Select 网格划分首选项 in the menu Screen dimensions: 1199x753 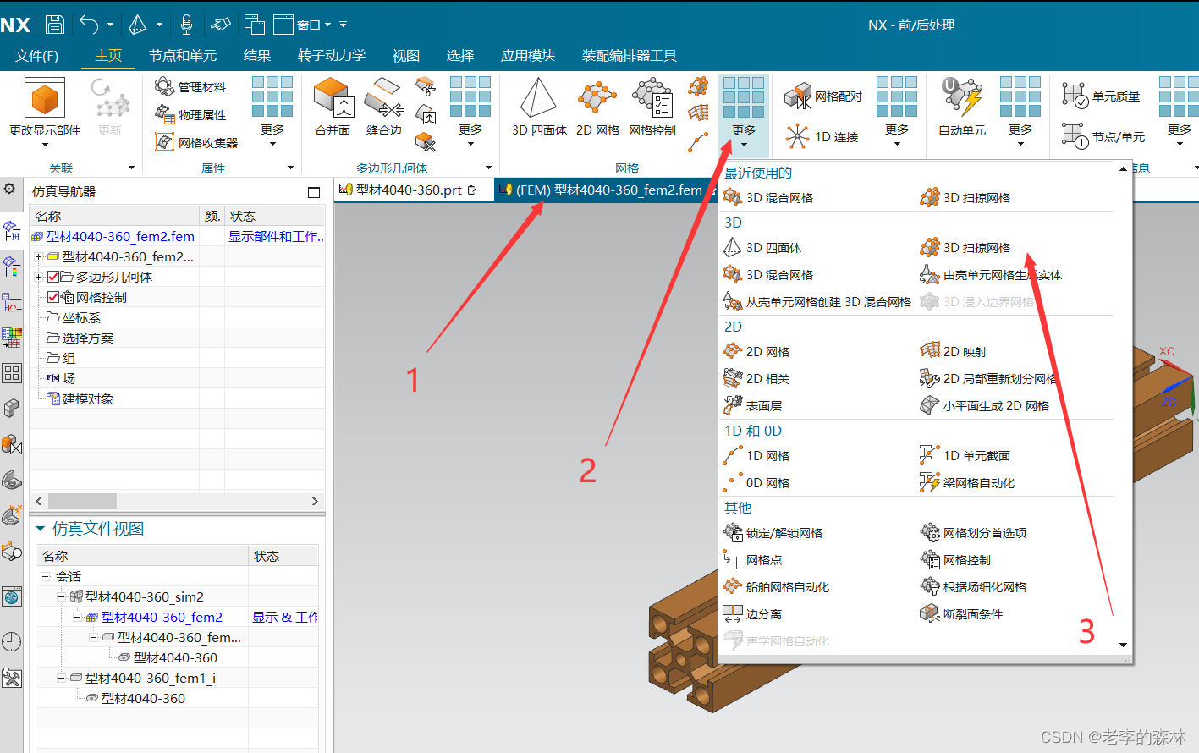pyautogui.click(x=973, y=533)
